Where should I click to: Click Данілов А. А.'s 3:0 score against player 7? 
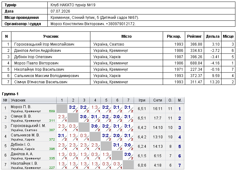point(128,156)
